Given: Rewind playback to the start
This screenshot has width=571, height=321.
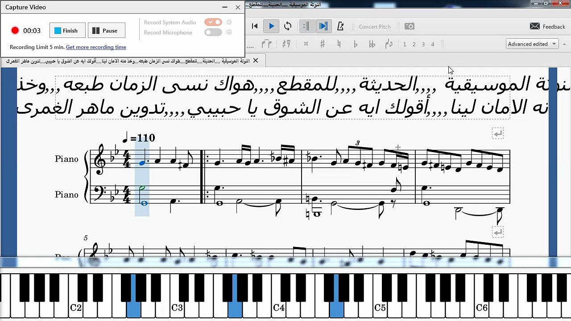Looking at the screenshot, I should click(255, 26).
